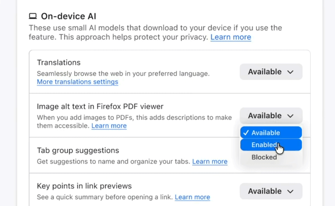Choose Enabled from the open dropdown list
The height and width of the screenshot is (206, 335).
pos(264,145)
